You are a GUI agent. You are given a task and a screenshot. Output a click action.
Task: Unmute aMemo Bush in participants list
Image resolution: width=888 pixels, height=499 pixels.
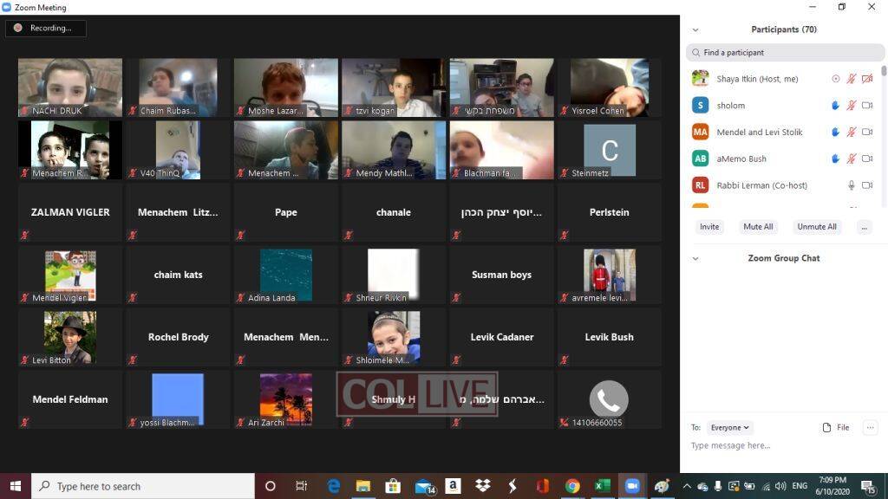(852, 159)
